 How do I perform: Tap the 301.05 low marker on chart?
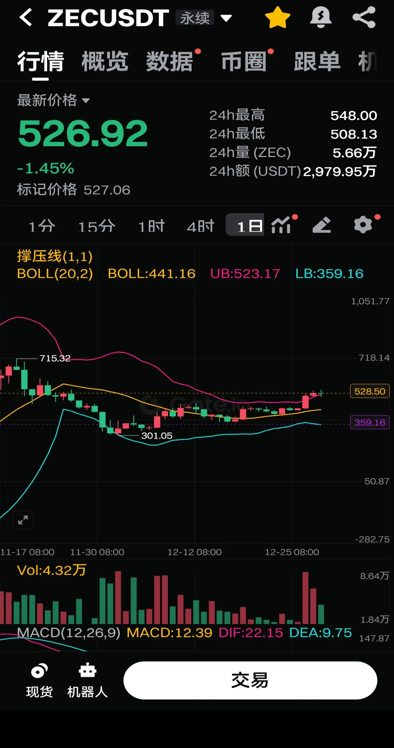point(157,436)
